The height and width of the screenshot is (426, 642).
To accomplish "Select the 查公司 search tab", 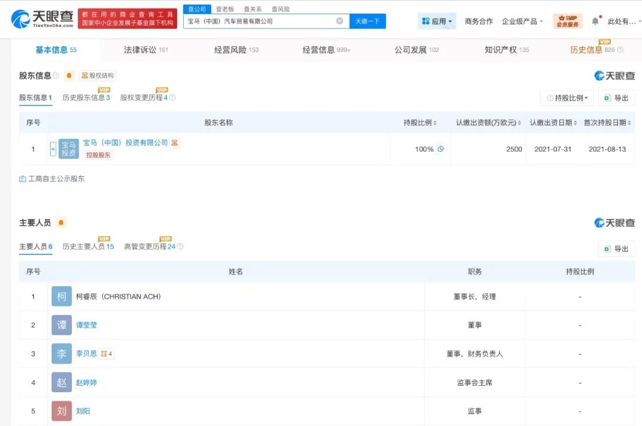I will pyautogui.click(x=197, y=9).
